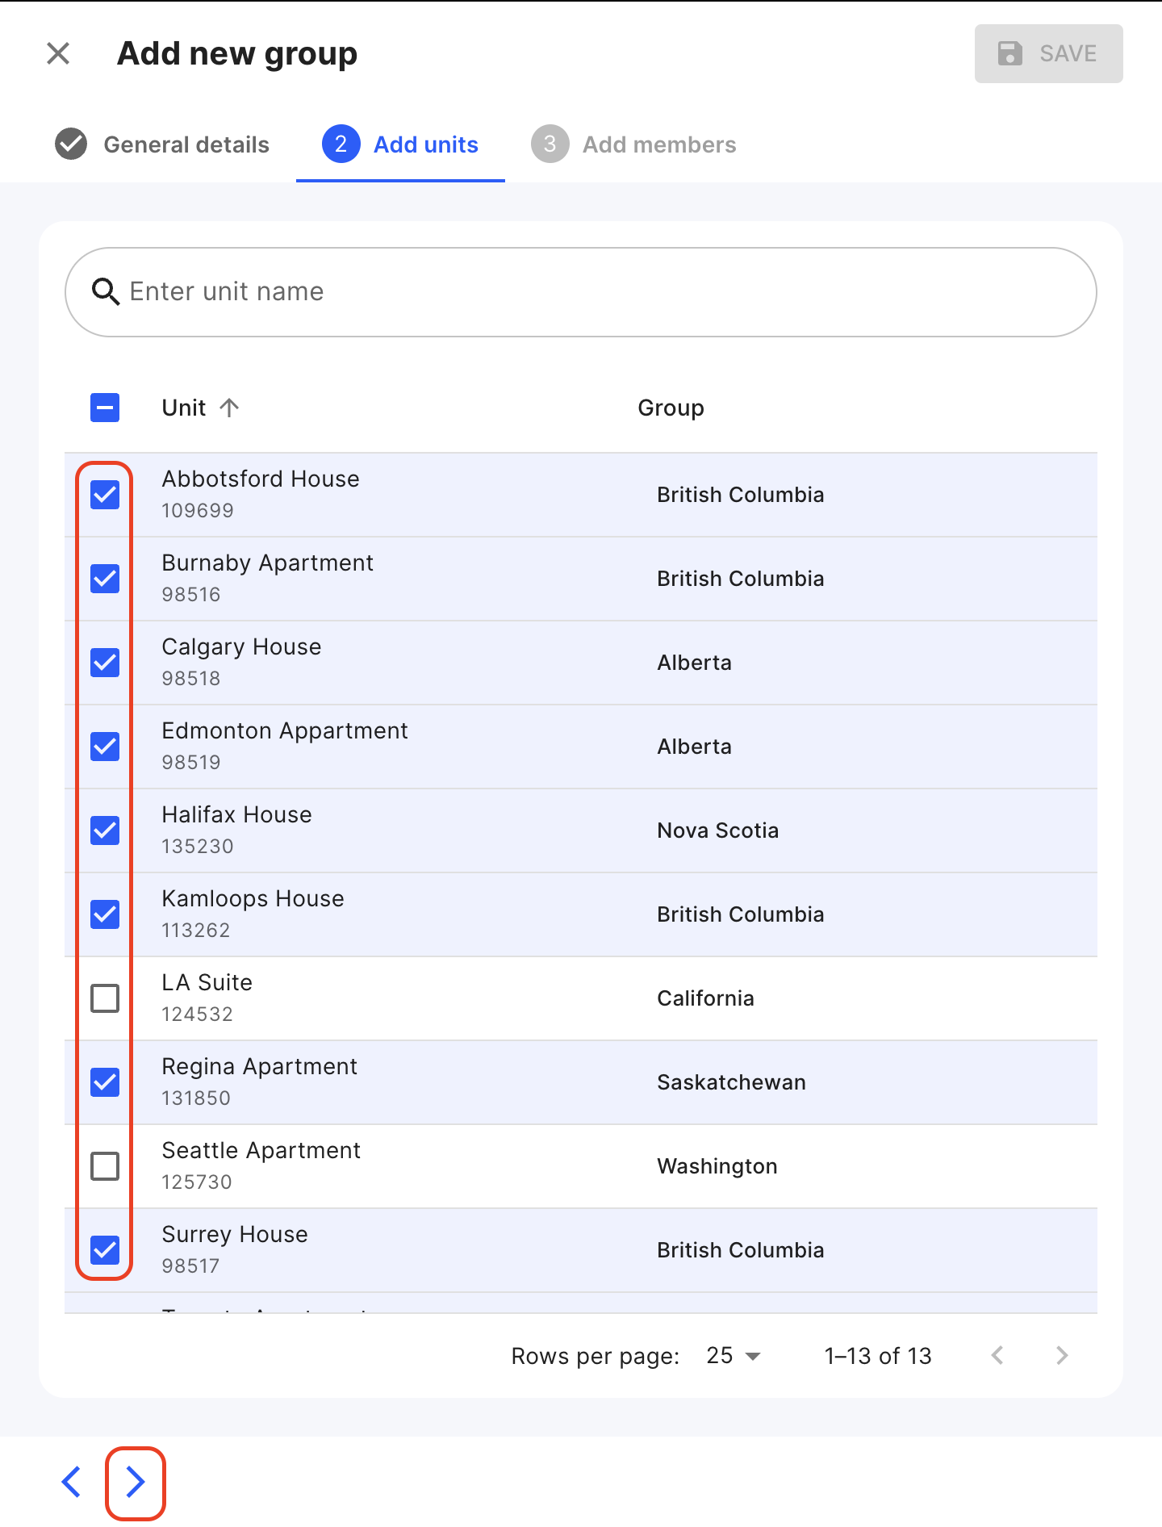Viewport: 1162px width, 1527px height.
Task: Click the Enter unit name search field
Action: [581, 292]
